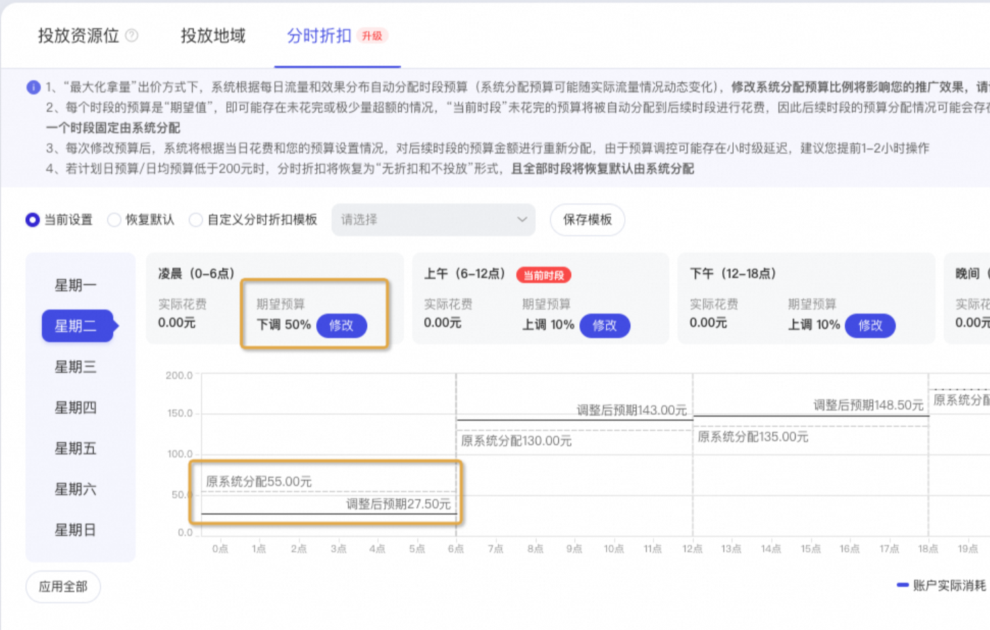
Task: Select 星期六 in the day list
Action: click(x=75, y=489)
